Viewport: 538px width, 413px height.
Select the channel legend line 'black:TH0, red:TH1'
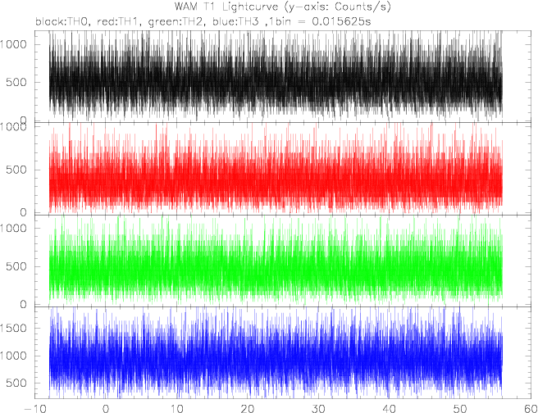tap(203, 21)
